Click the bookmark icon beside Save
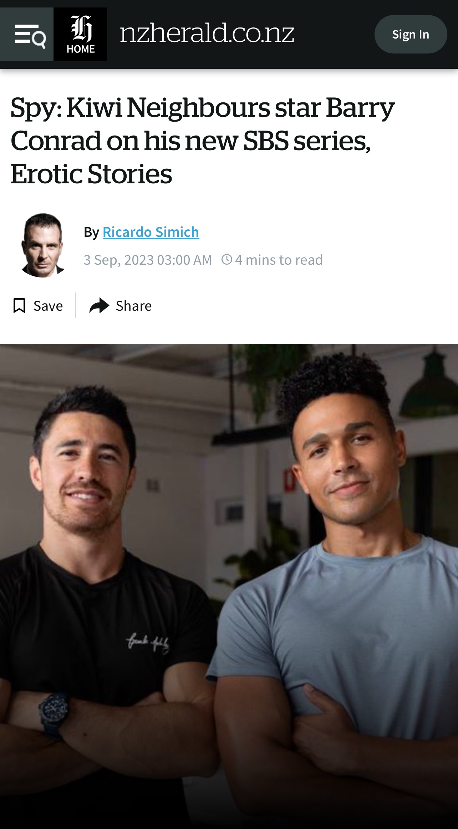 tap(19, 306)
